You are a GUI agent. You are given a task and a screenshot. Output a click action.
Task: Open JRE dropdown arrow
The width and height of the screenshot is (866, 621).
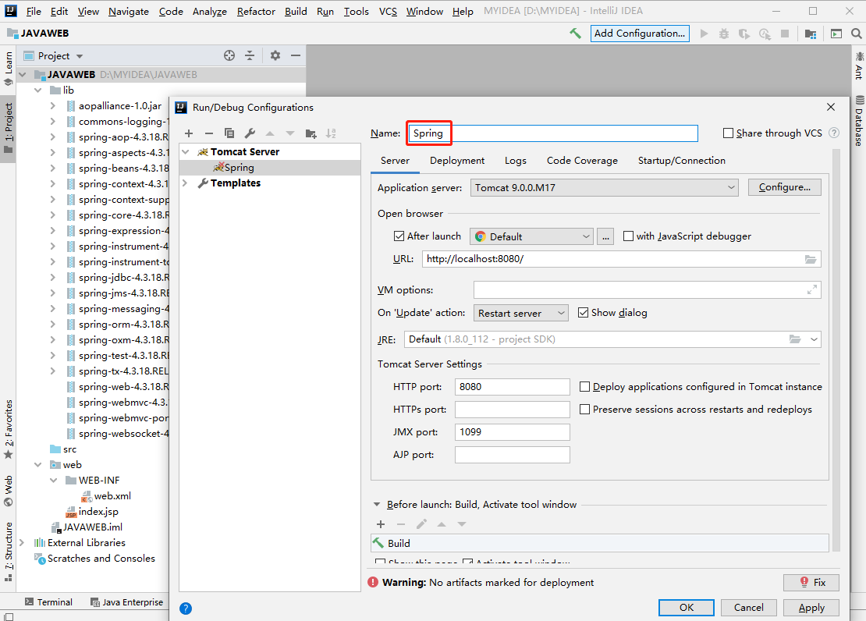814,339
